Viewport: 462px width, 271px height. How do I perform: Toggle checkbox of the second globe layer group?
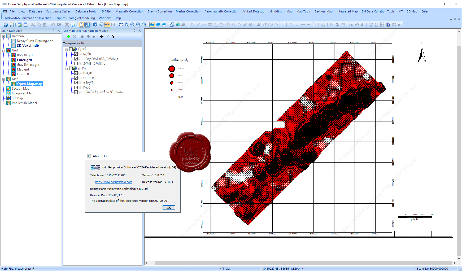[71, 68]
